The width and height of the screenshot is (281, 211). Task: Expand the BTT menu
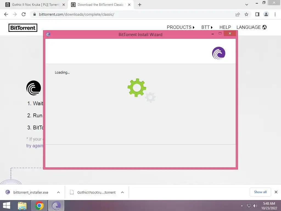click(x=207, y=27)
